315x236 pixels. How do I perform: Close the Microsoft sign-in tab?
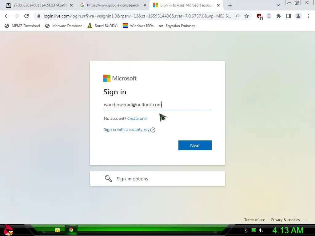(x=218, y=6)
